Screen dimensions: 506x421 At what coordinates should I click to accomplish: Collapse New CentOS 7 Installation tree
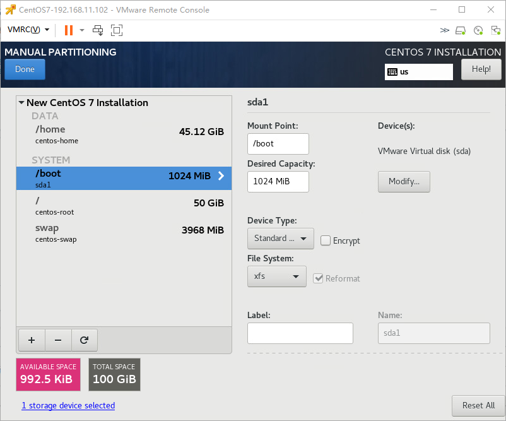pyautogui.click(x=21, y=103)
